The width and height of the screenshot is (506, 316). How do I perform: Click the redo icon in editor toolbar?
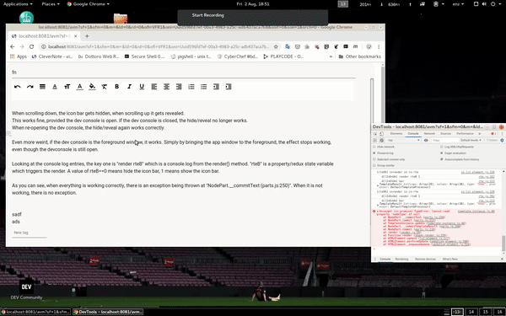pyautogui.click(x=30, y=87)
